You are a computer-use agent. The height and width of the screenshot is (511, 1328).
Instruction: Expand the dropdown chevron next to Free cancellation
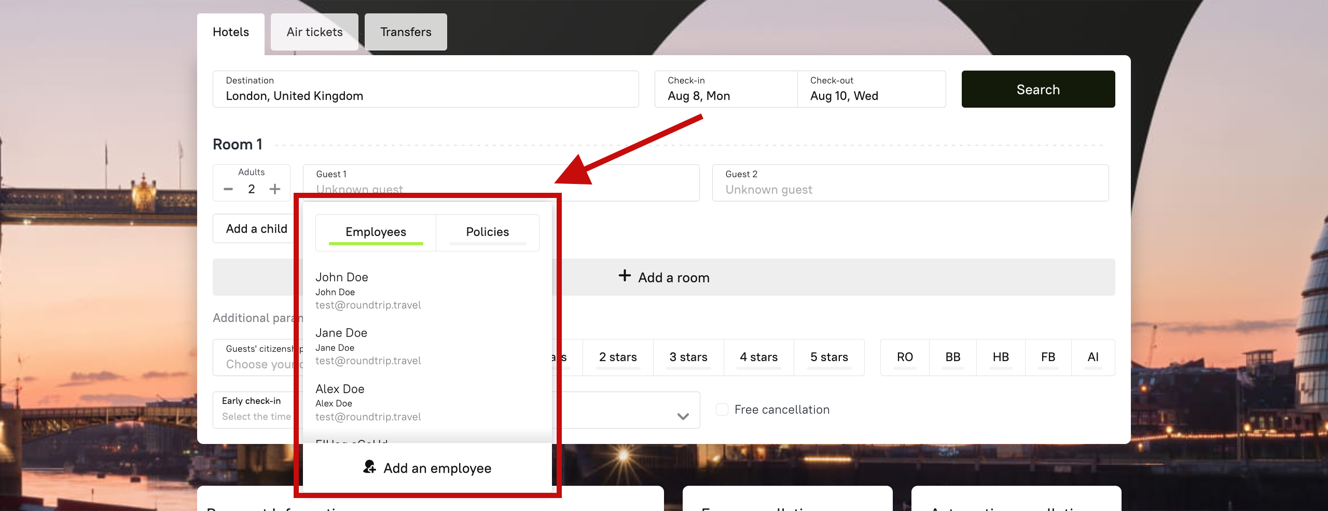[683, 416]
